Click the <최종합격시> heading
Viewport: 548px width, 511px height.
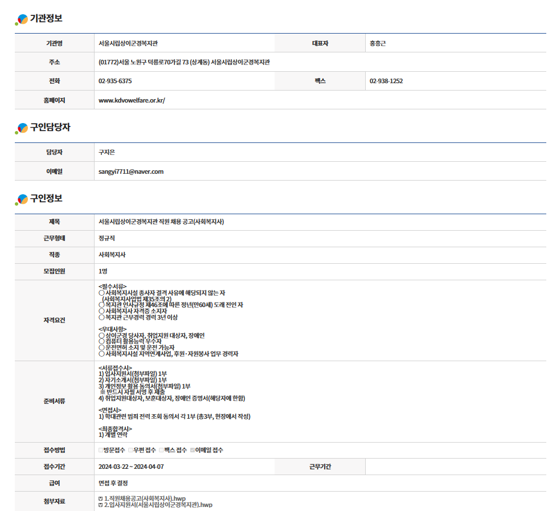(x=115, y=429)
